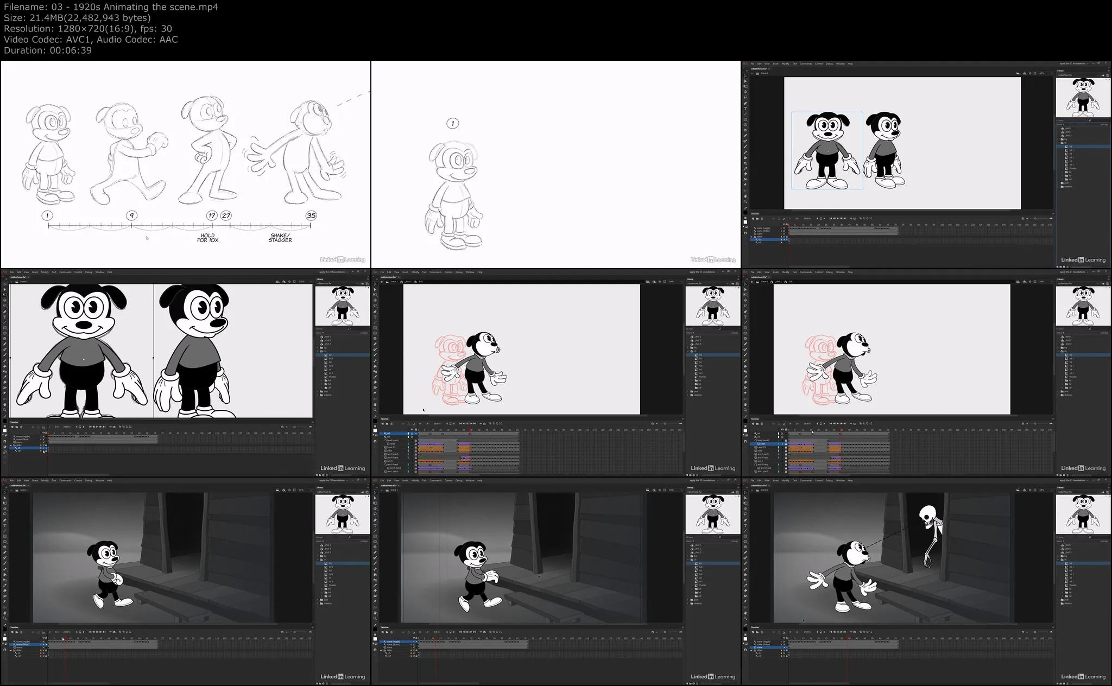Viewport: 1112px width, 686px height.
Task: Toggle visibility of scene (flicker) layer in two-dogs frame
Action: [x=784, y=231]
